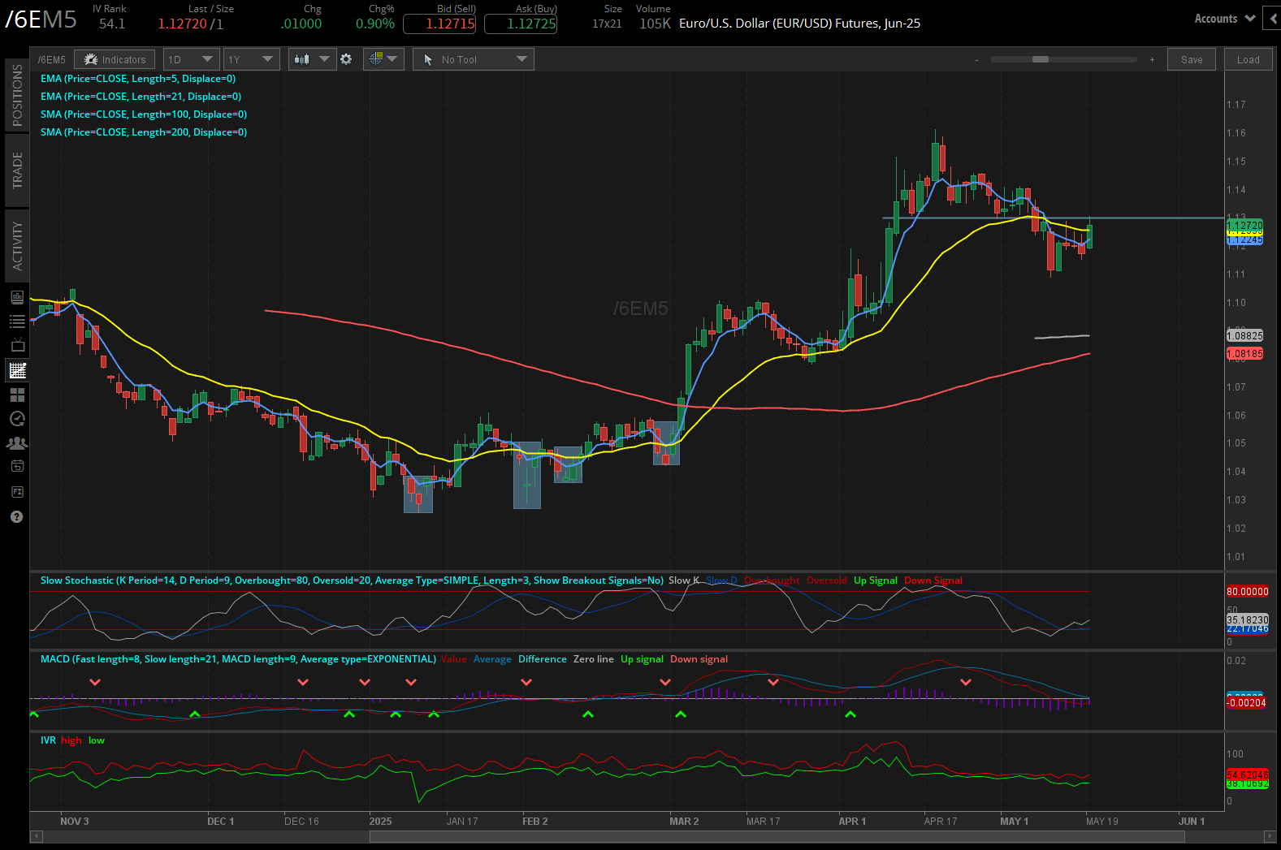Open the FI fixed income sidebar icon

point(17,492)
